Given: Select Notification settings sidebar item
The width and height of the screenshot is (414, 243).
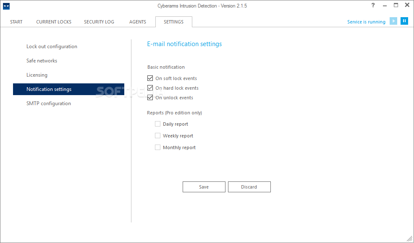Looking at the screenshot, I should coord(68,89).
